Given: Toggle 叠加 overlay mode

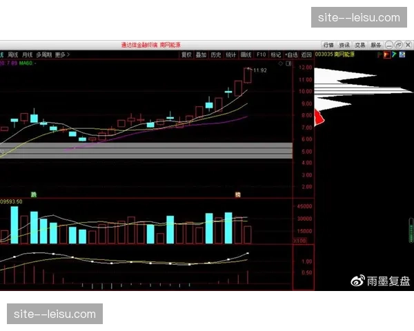Looking at the screenshot, I should point(201,54).
